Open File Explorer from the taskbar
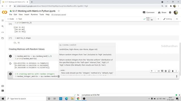Image resolution: width=181 pixels, height=101 pixels. pyautogui.click(x=72, y=98)
